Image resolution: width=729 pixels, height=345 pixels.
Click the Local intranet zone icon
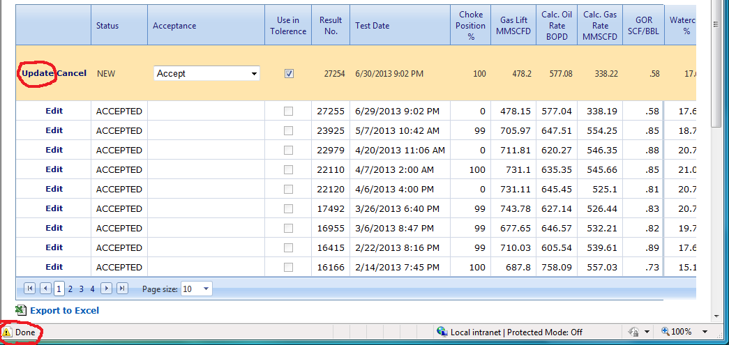pos(442,332)
